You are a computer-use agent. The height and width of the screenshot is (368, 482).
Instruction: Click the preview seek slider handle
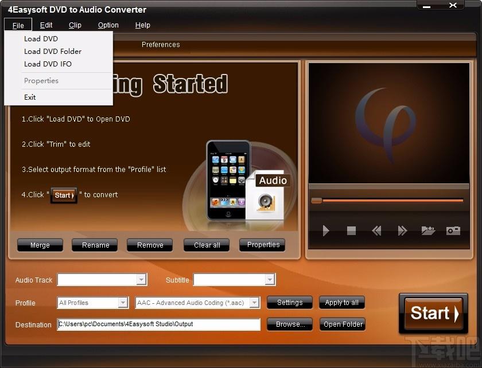click(x=317, y=201)
